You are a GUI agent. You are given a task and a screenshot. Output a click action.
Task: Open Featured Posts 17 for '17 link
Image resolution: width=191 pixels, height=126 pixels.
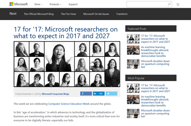click(x=156, y=39)
